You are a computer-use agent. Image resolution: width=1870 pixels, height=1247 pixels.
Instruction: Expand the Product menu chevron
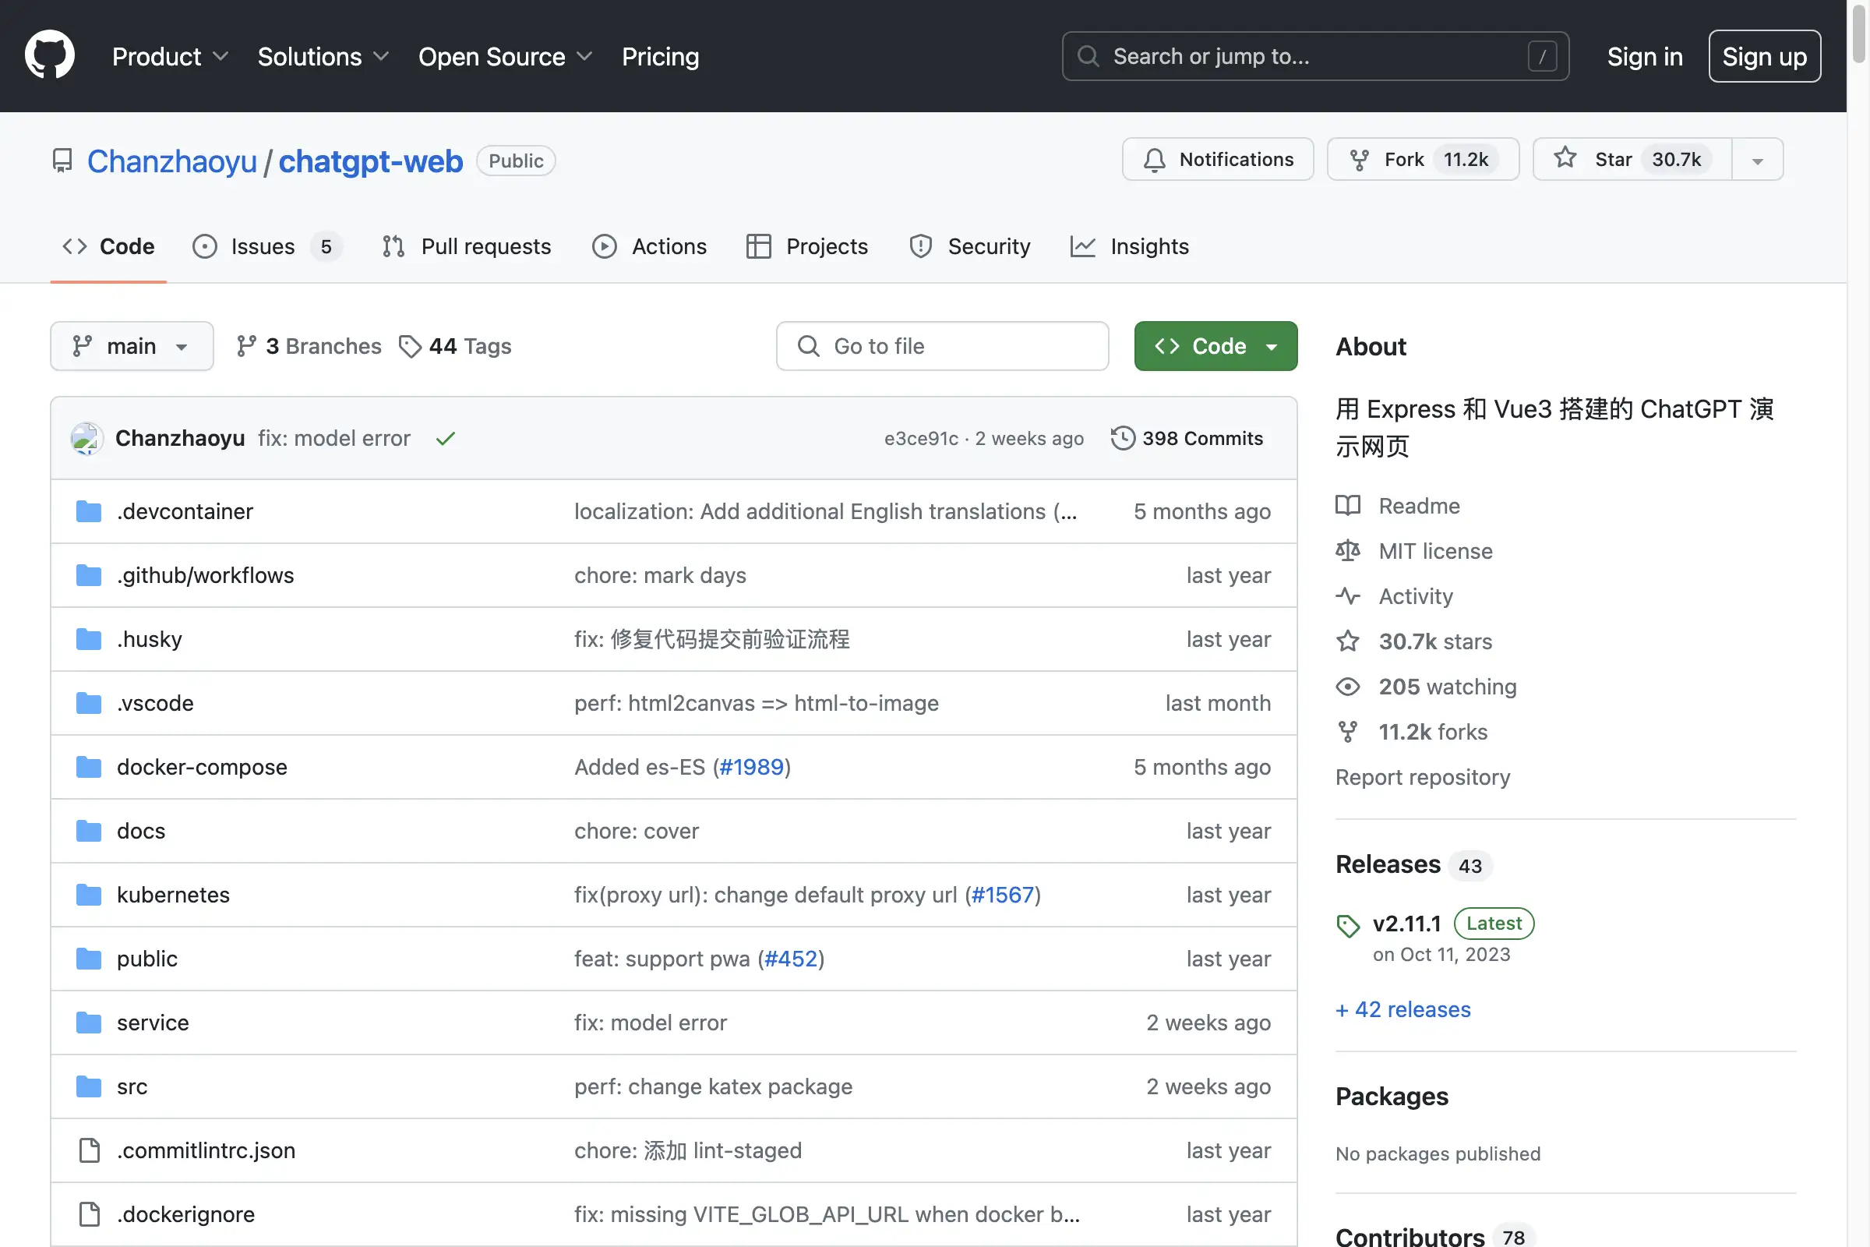(x=221, y=56)
